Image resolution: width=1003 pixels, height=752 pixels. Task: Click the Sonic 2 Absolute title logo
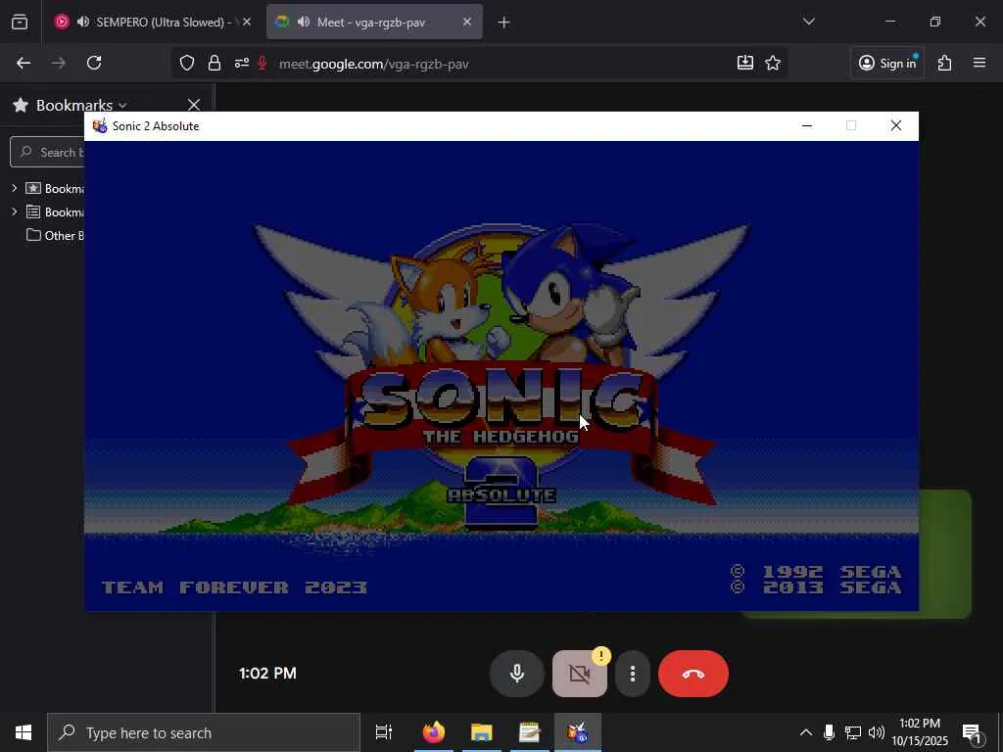(x=502, y=377)
